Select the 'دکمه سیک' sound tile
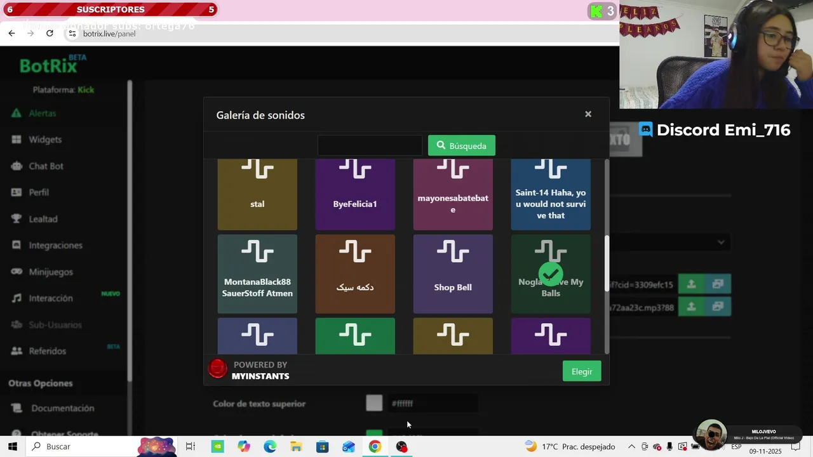 point(355,274)
